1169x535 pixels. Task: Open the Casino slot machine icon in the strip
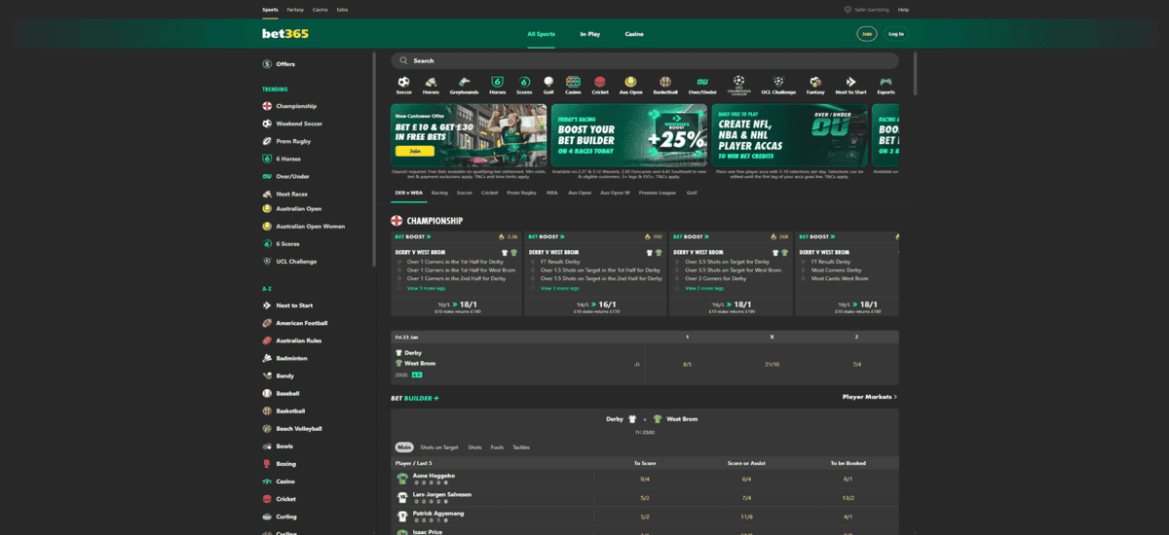(x=573, y=86)
